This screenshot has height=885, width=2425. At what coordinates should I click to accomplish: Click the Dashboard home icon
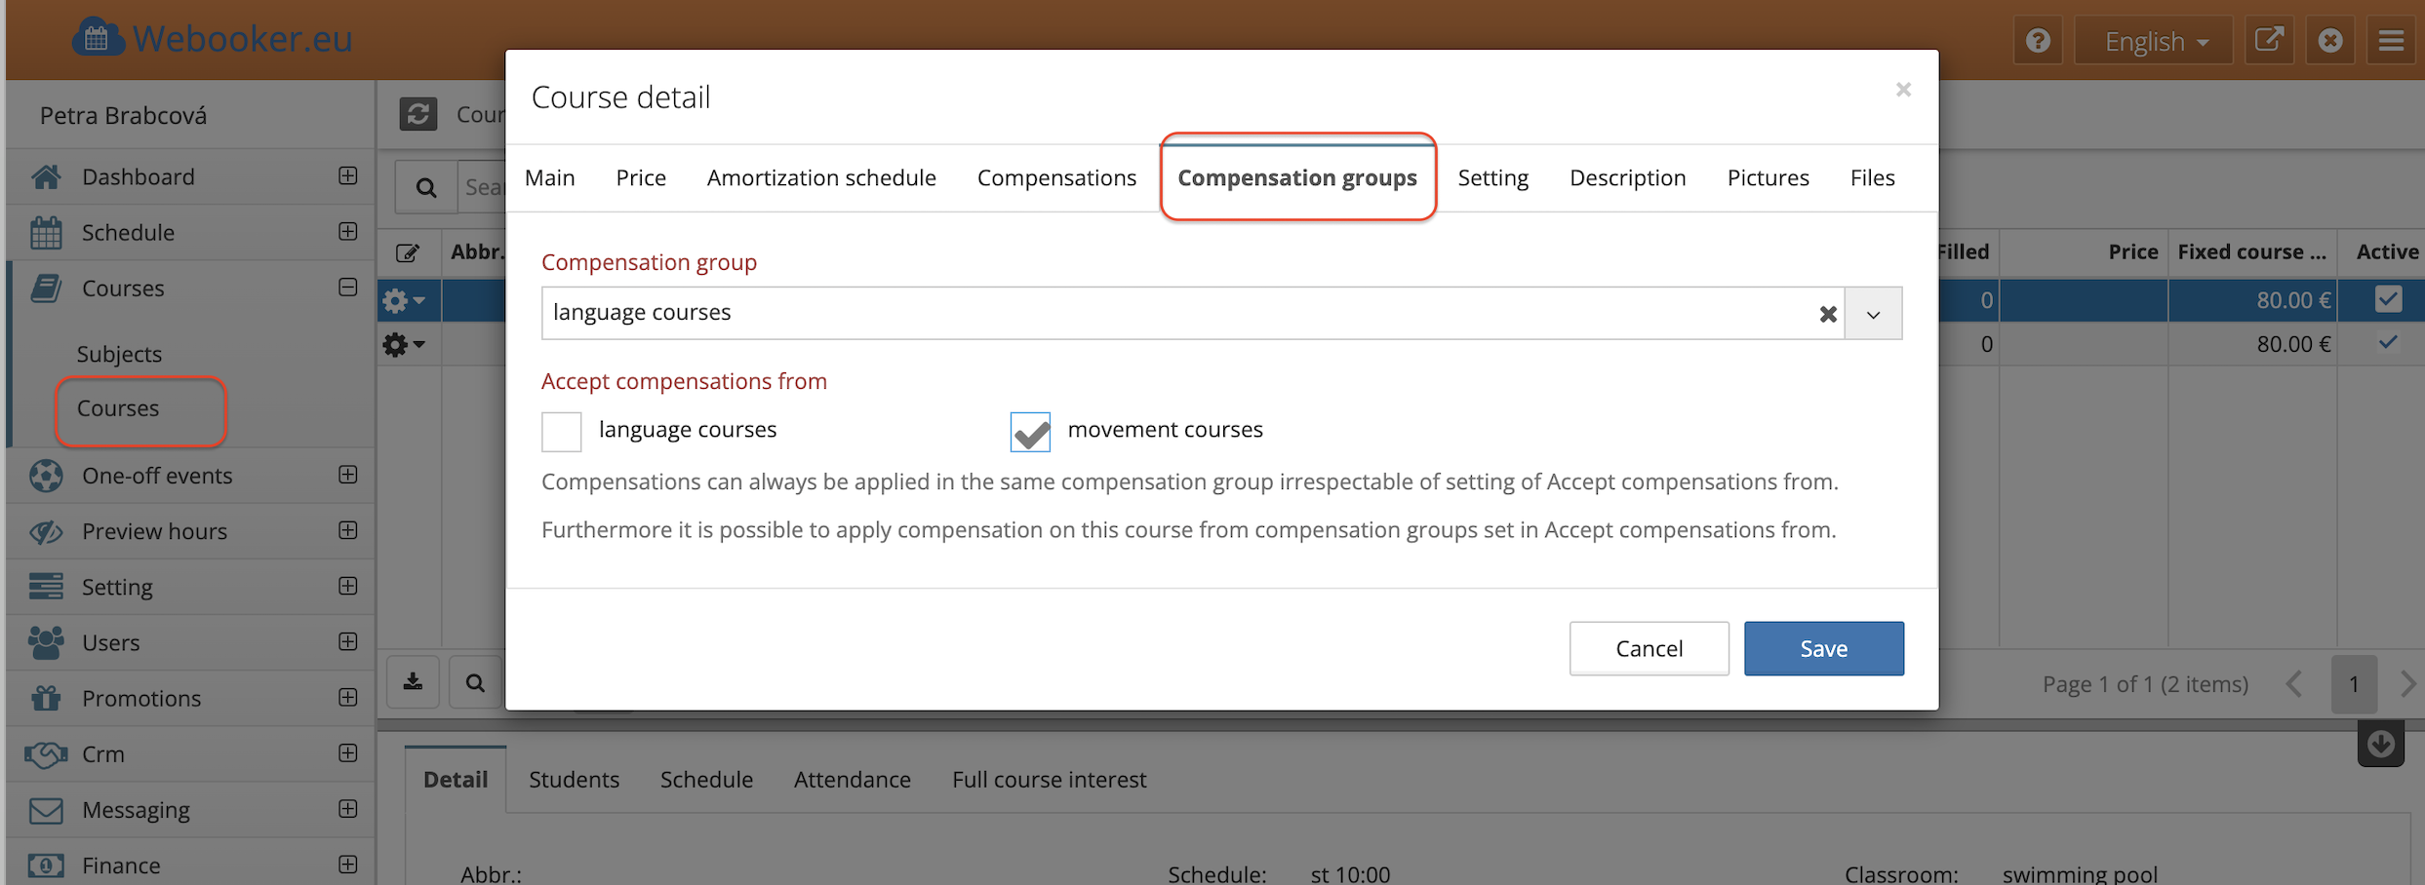[46, 176]
